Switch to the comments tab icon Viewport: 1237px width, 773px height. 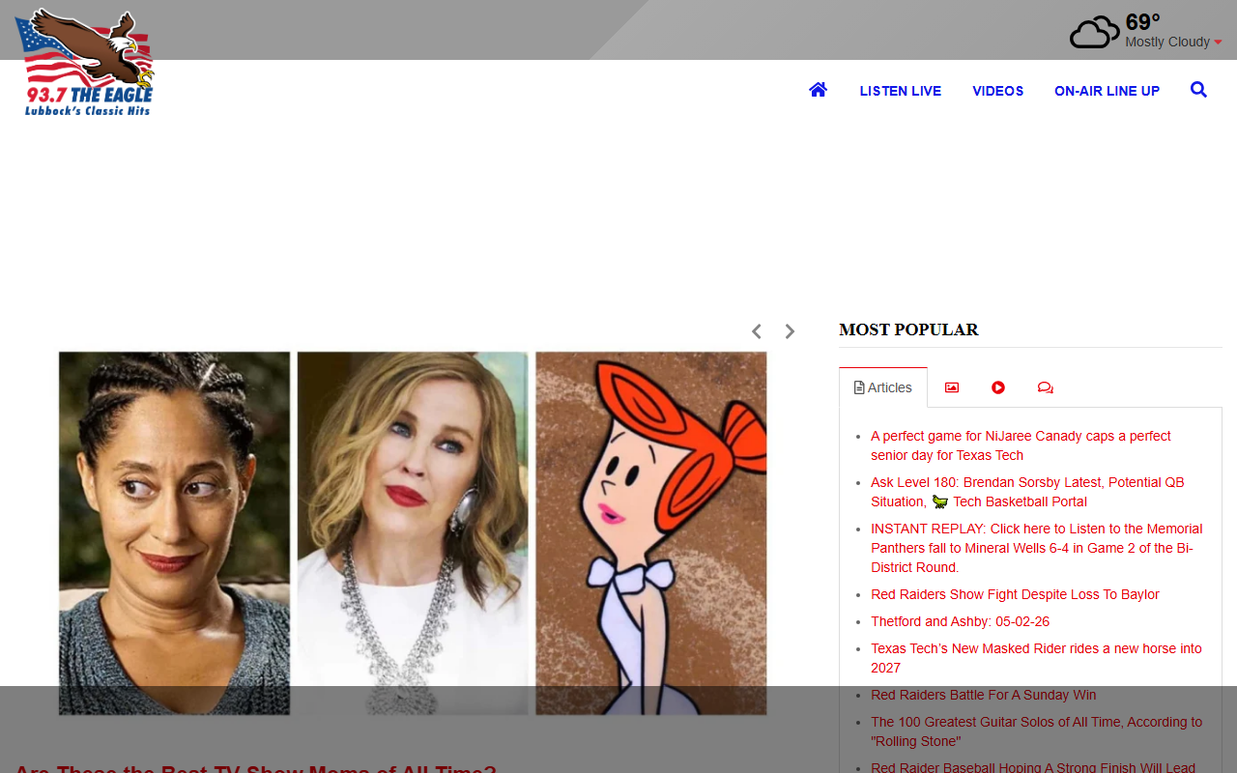click(x=1046, y=387)
